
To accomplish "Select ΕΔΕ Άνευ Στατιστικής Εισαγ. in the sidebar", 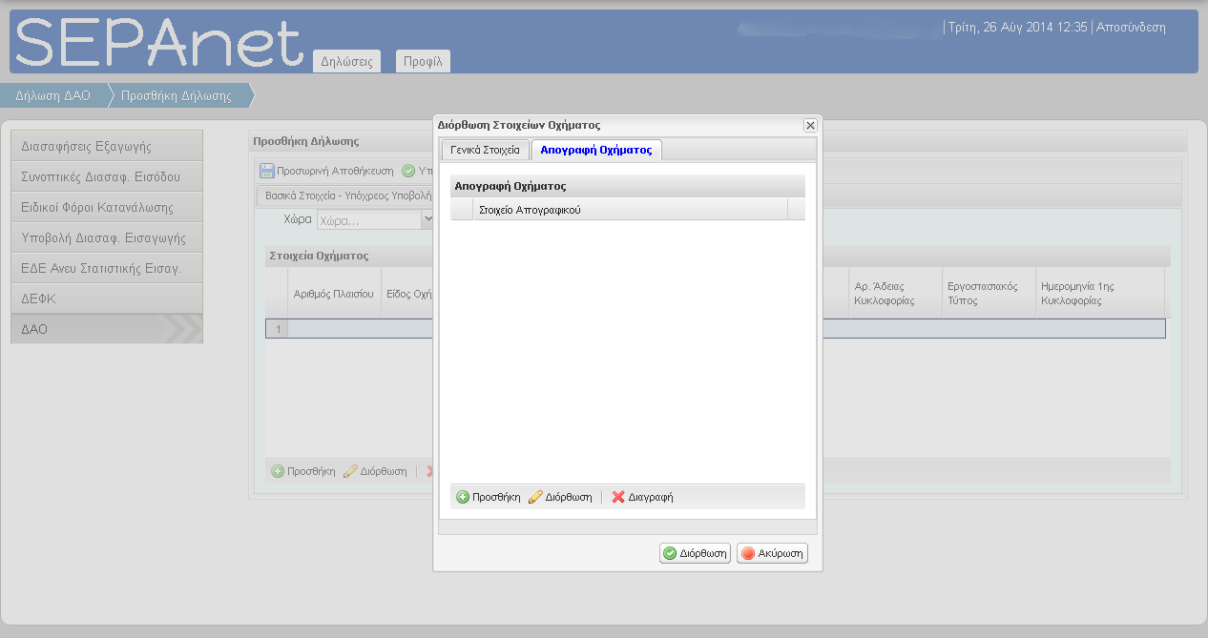I will (107, 268).
